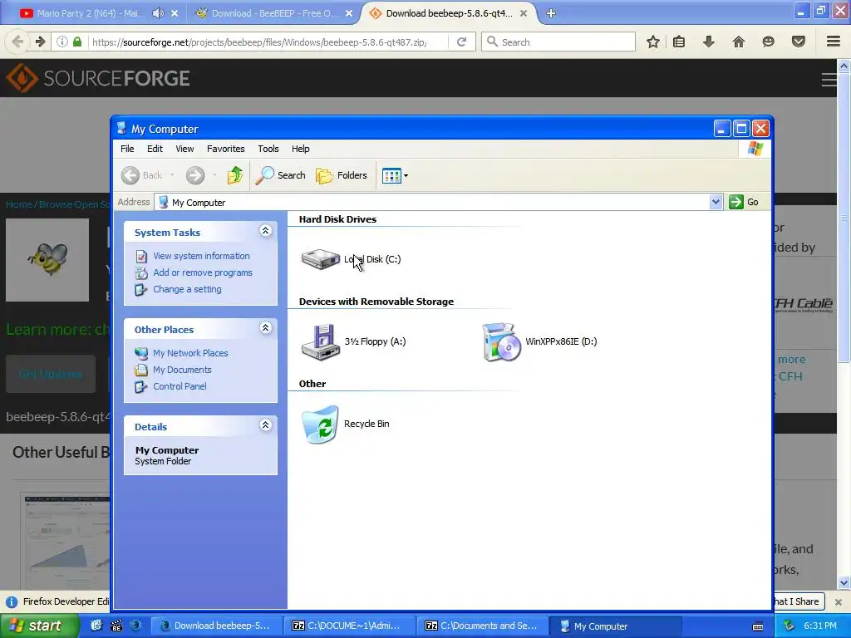Click the Back button in My Computer

click(142, 175)
